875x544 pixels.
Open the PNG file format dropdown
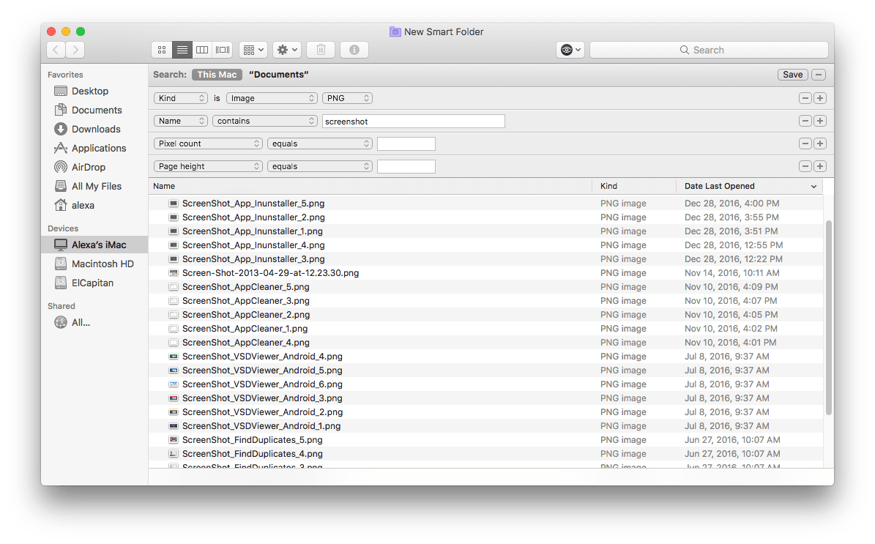click(347, 97)
